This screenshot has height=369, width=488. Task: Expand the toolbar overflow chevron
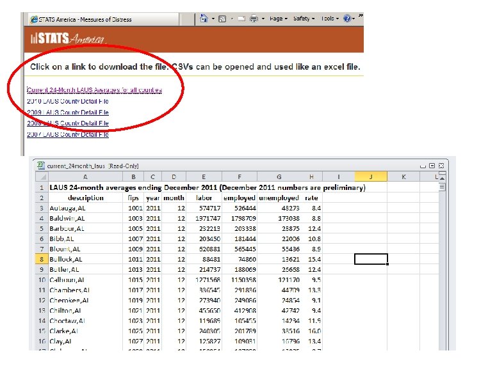[361, 15]
